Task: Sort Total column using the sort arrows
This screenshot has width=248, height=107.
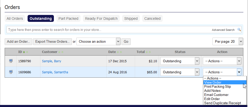Action: point(148,52)
